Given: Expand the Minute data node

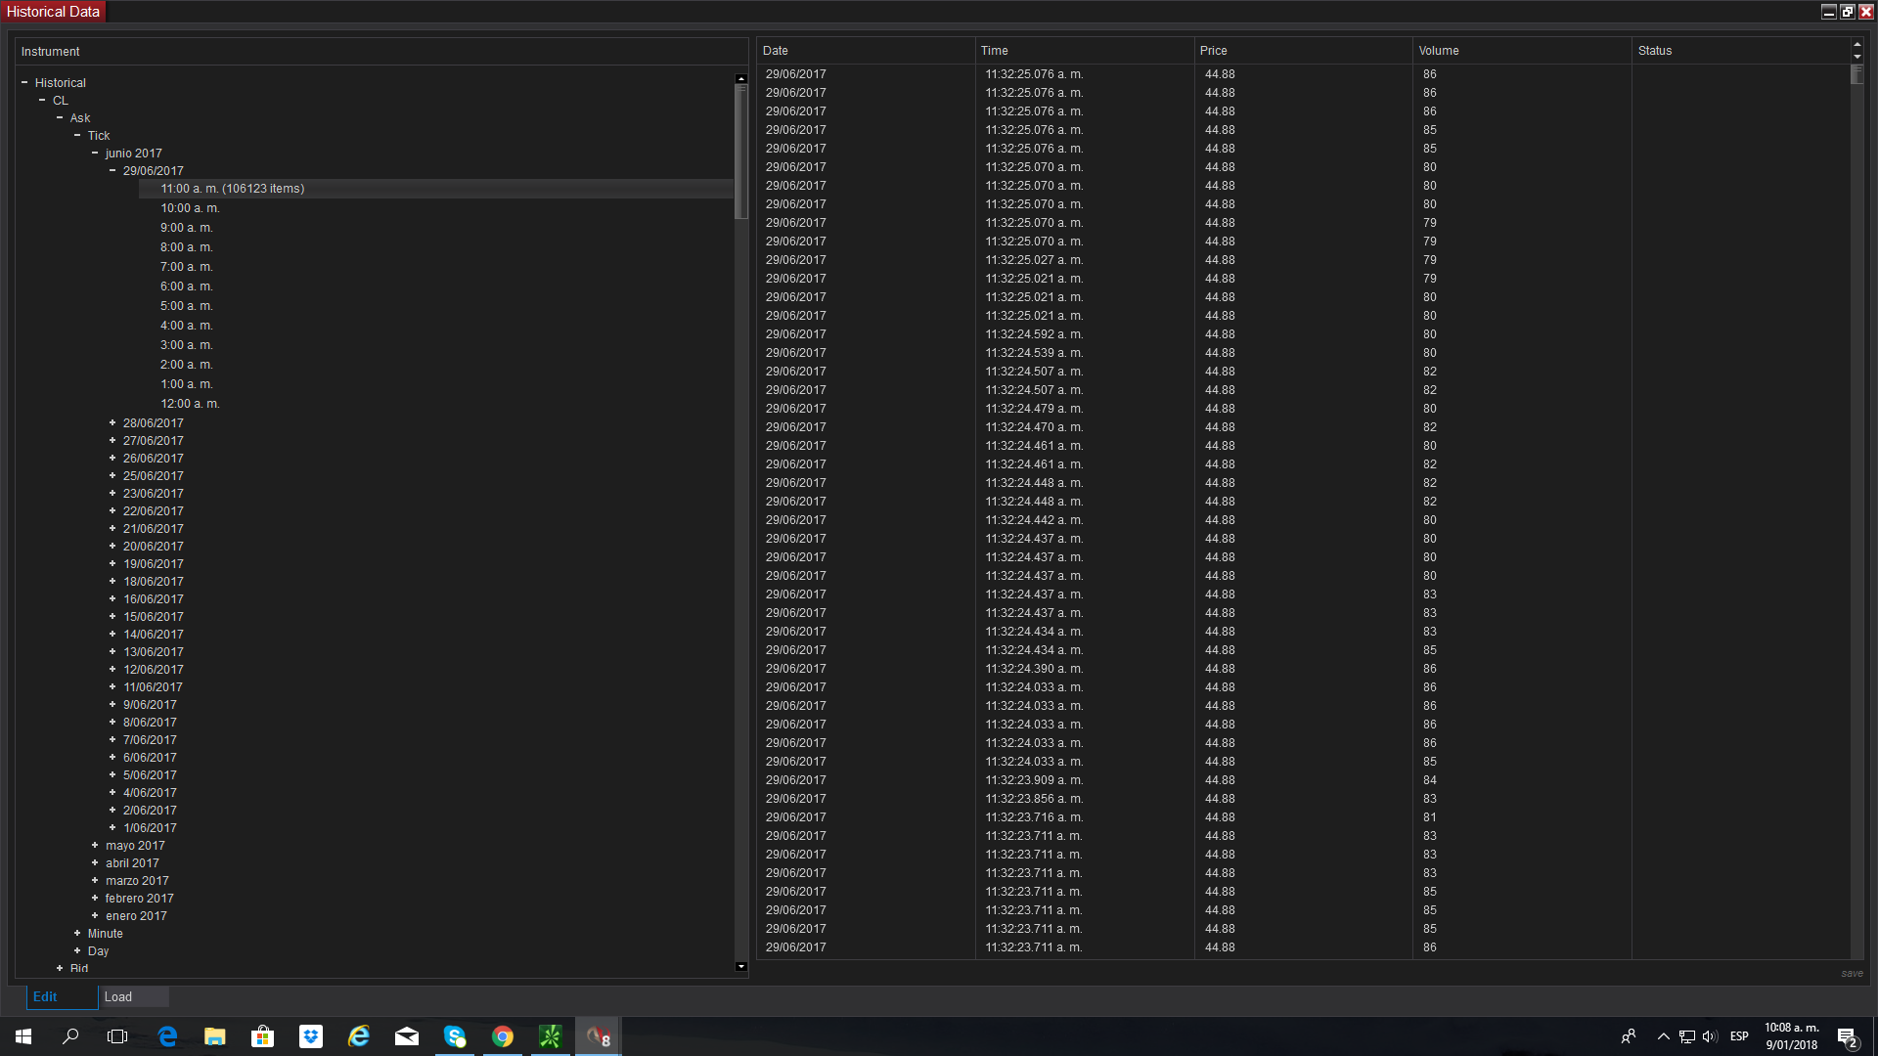Looking at the screenshot, I should pos(77,933).
